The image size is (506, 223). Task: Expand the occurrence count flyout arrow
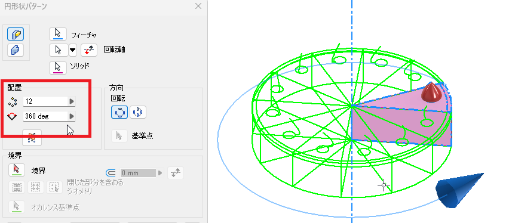click(72, 101)
